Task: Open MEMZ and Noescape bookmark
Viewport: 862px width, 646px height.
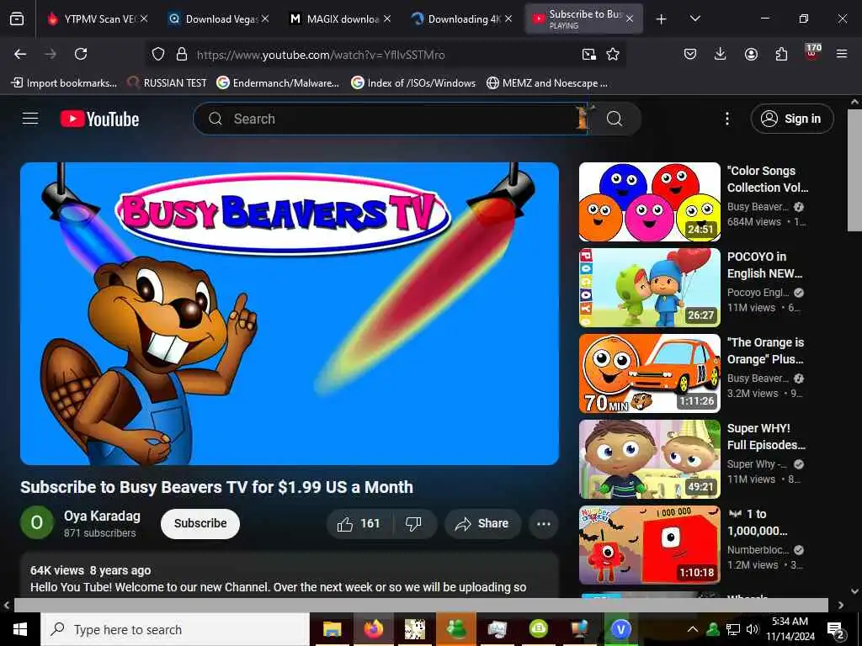Action: click(x=547, y=83)
